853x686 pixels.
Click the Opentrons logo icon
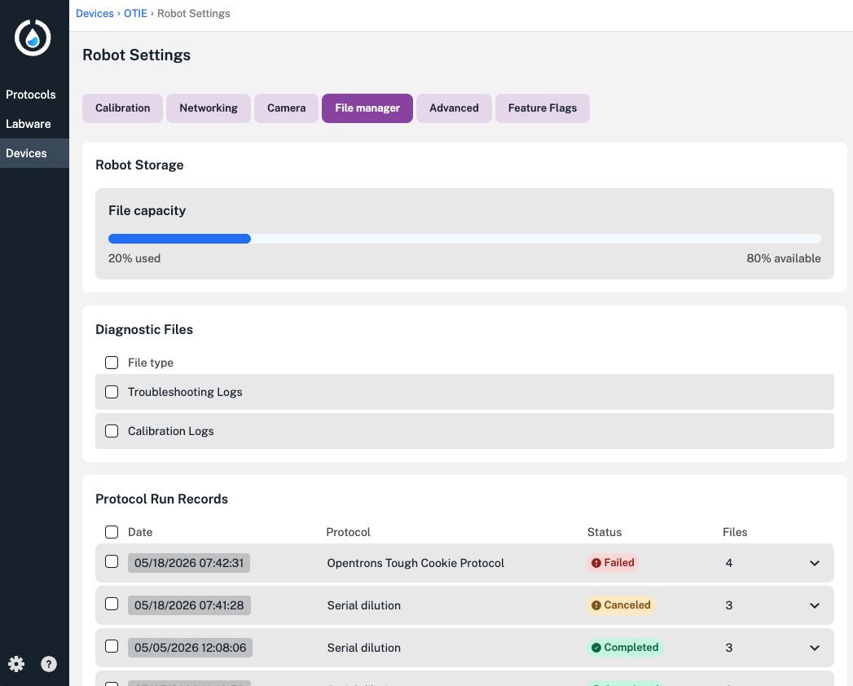coord(33,37)
